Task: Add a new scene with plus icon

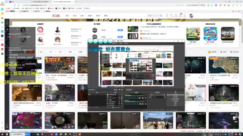Action: 89,107
